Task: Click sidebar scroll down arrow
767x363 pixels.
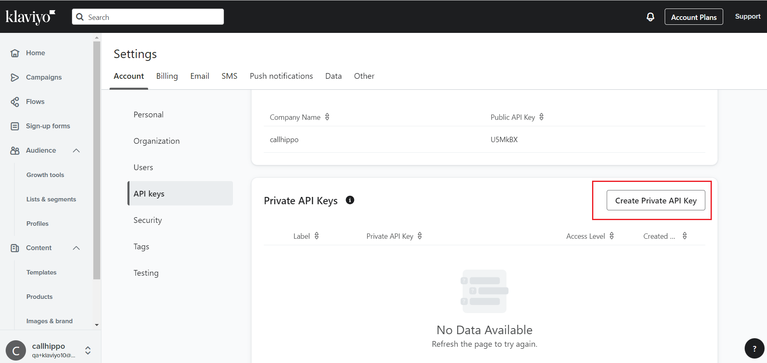Action: tap(97, 325)
